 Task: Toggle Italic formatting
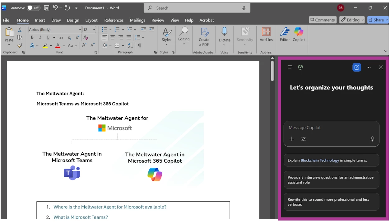[x=40, y=37]
